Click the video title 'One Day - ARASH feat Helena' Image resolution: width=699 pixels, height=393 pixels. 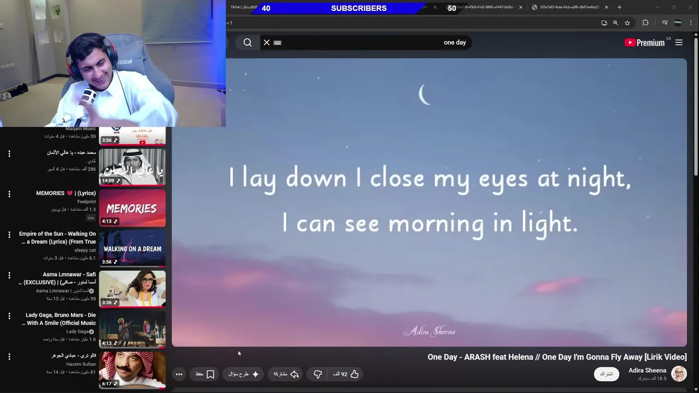pos(557,357)
